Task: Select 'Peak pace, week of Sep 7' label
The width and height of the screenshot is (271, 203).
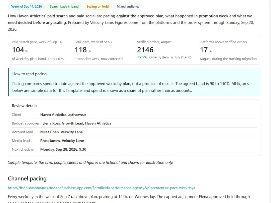Action: pos(93,42)
